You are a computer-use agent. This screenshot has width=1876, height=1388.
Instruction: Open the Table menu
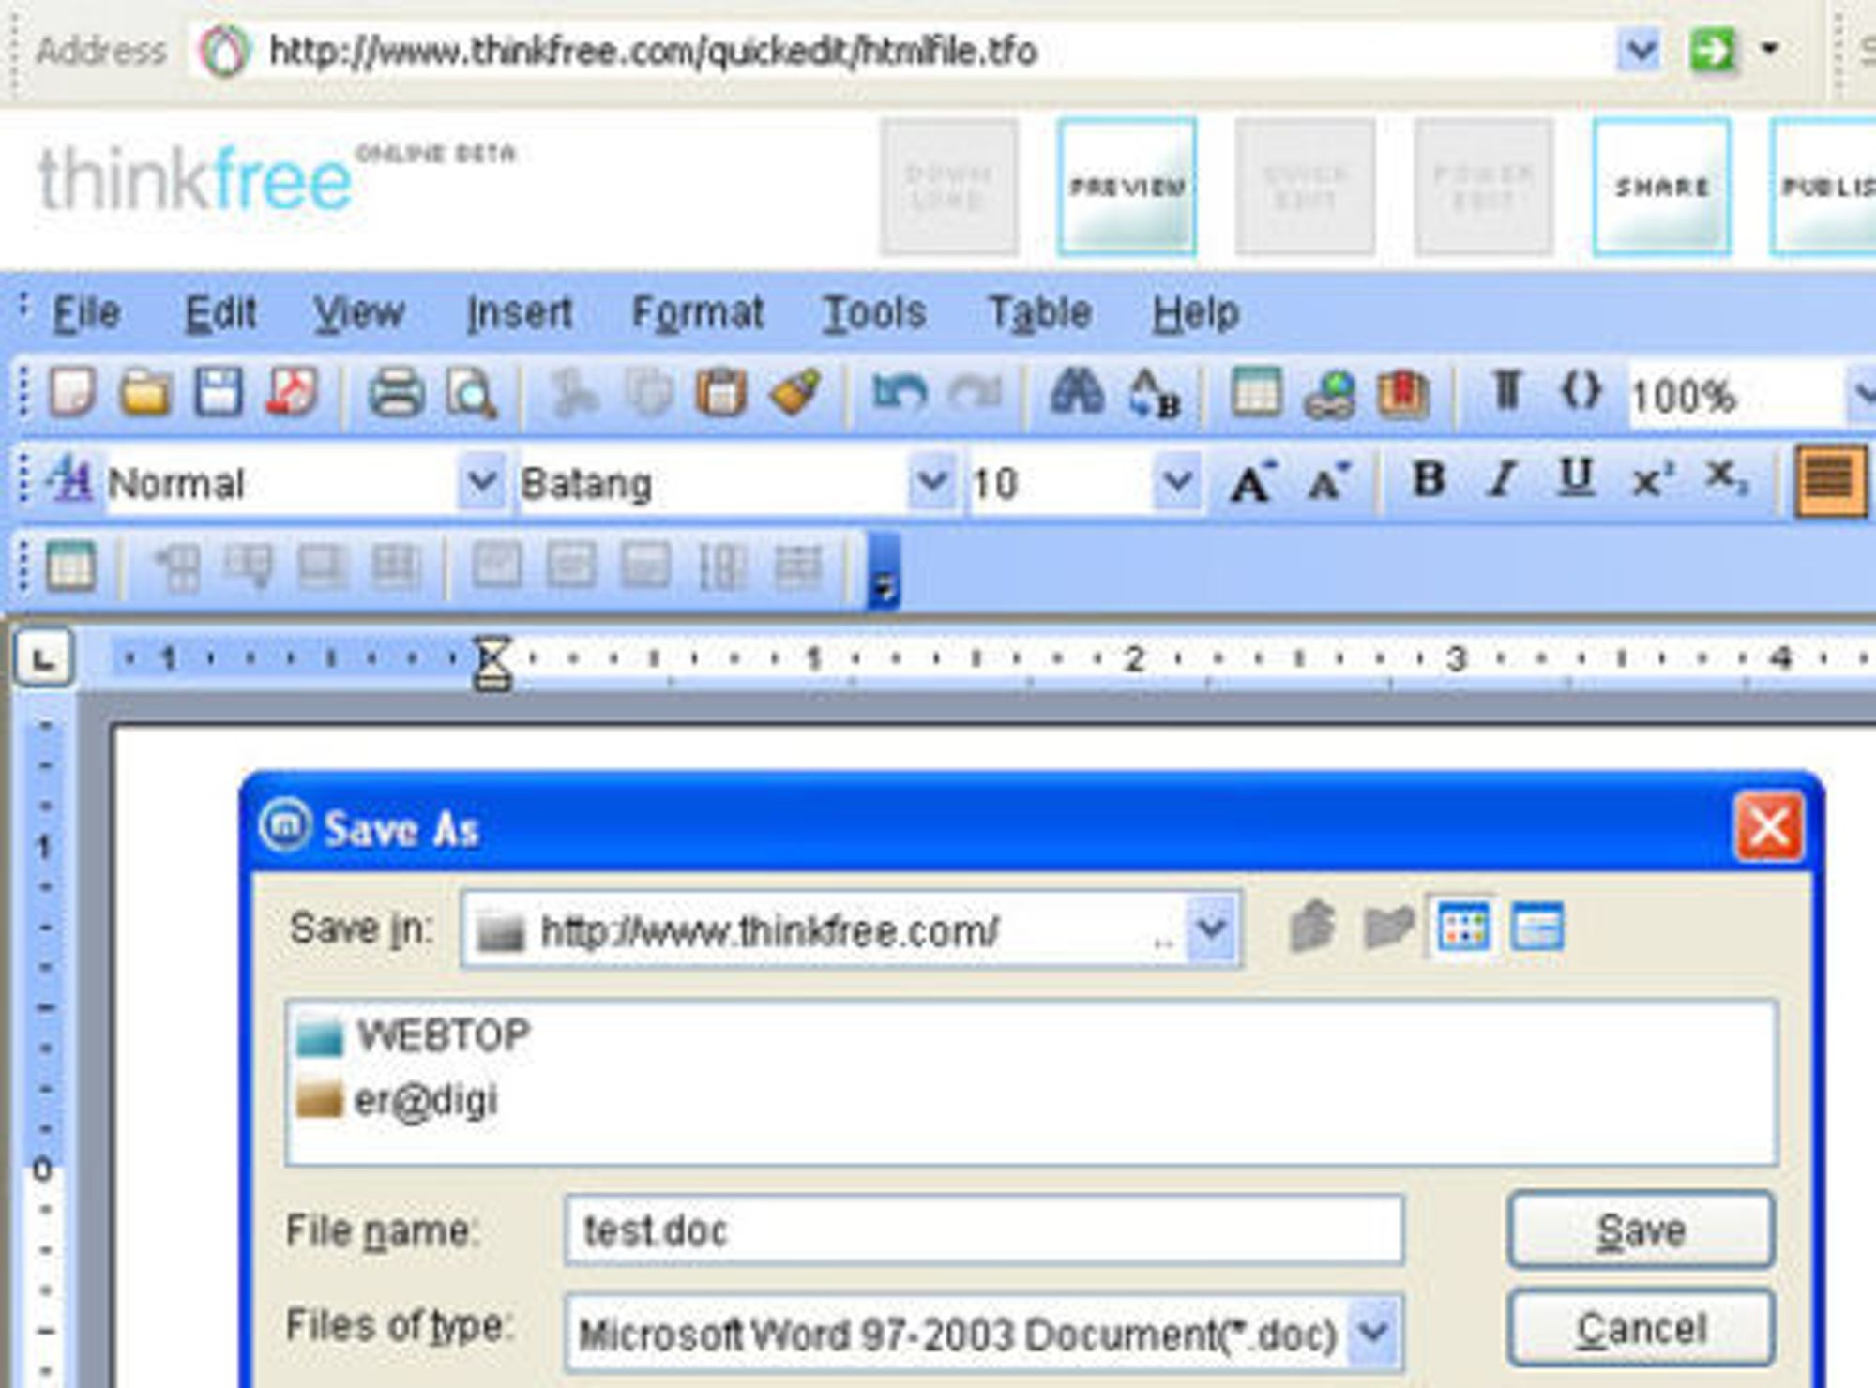(1040, 312)
